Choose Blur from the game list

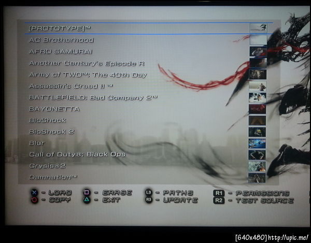click(x=37, y=143)
